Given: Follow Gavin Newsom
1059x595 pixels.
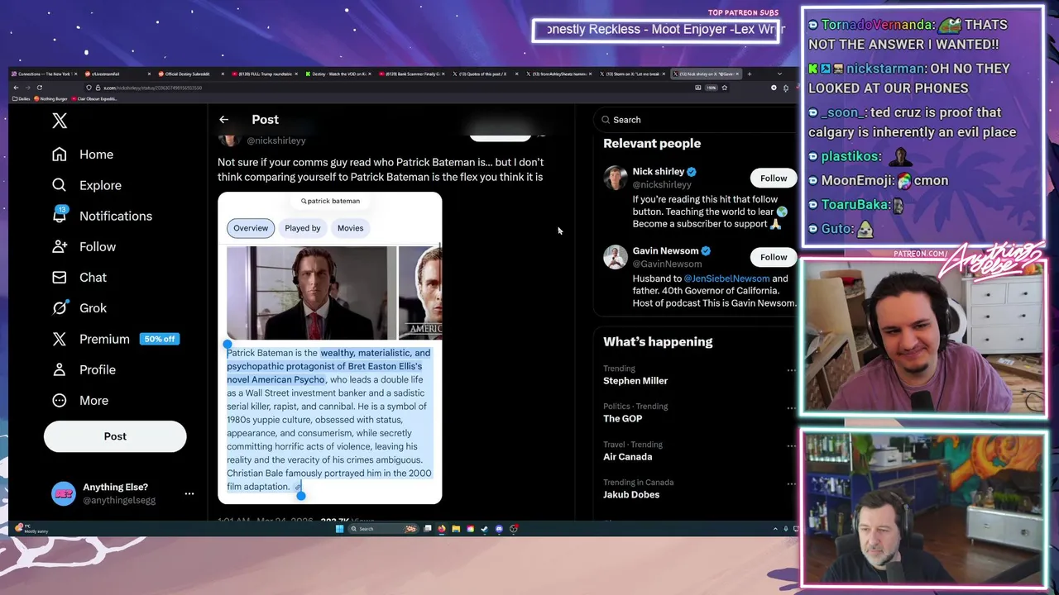Looking at the screenshot, I should tap(774, 257).
